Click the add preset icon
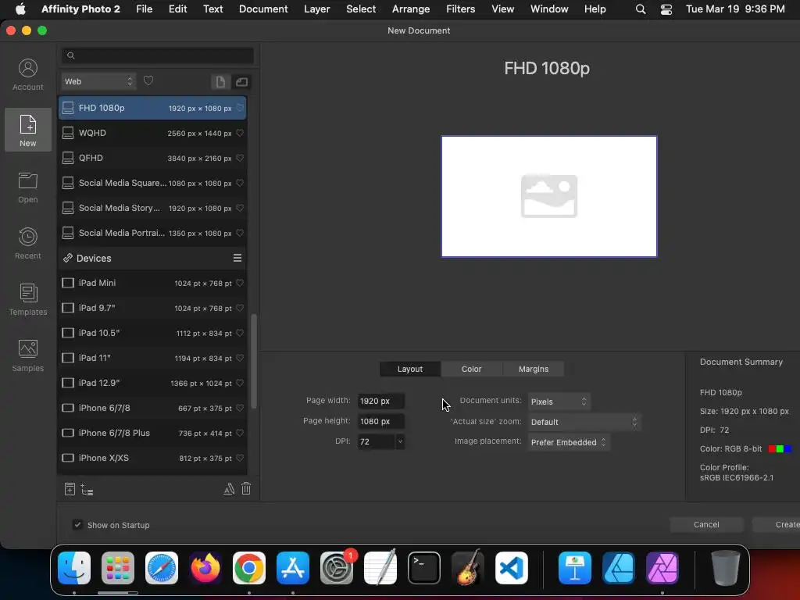The image size is (800, 600). coord(70,489)
